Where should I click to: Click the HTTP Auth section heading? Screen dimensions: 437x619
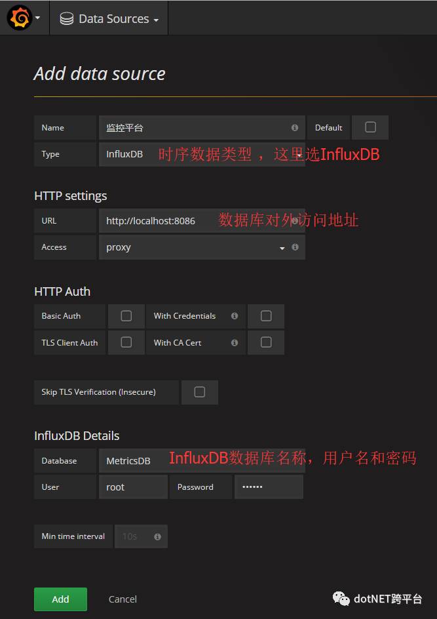(62, 292)
